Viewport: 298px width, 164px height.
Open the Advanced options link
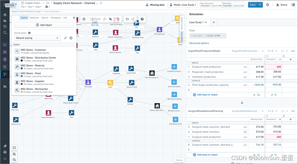pyautogui.click(x=199, y=43)
